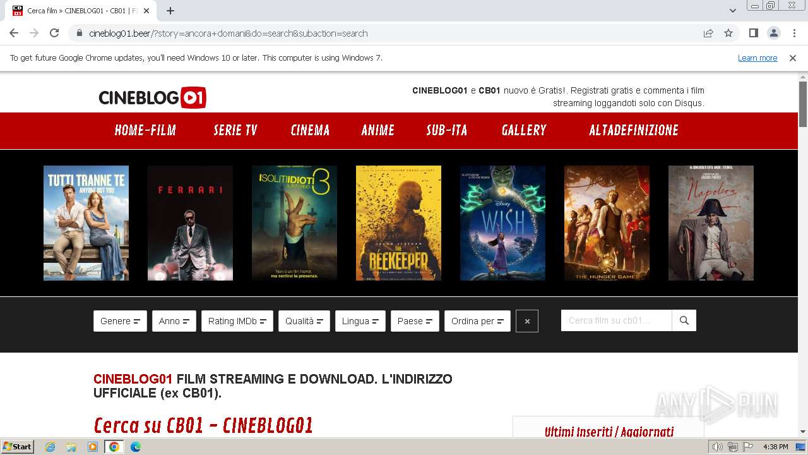The width and height of the screenshot is (808, 455).
Task: Dismiss the Chrome update notification bar
Action: pos(793,58)
